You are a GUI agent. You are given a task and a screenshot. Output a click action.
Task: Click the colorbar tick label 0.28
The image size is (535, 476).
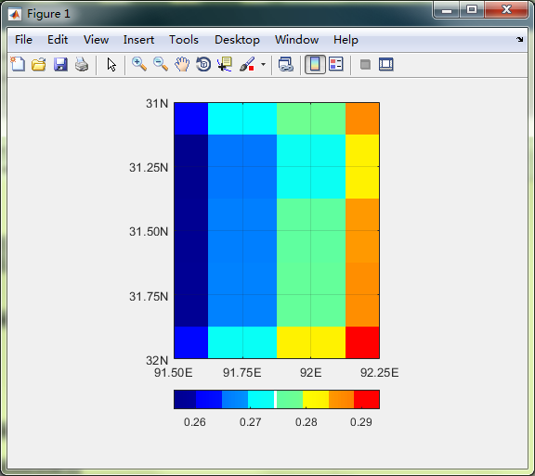[307, 422]
